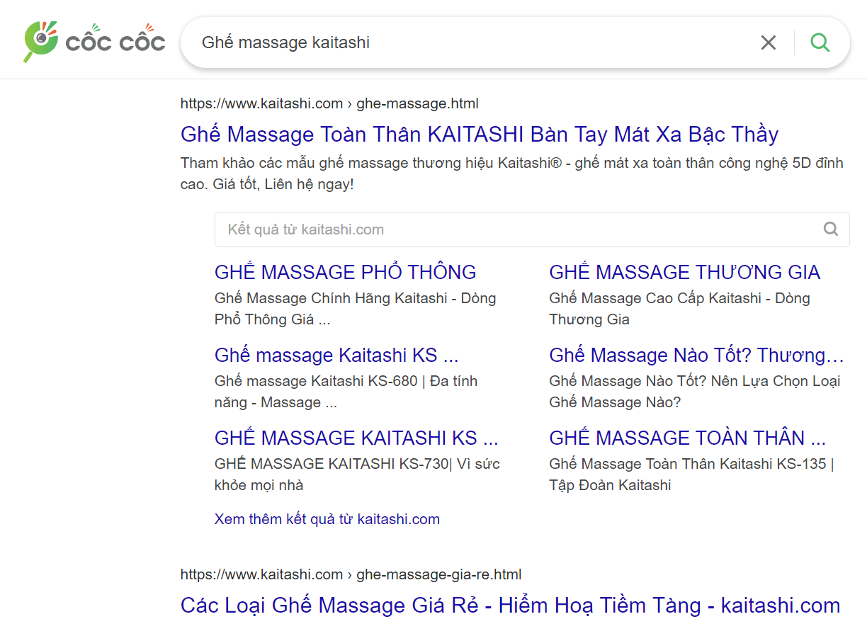Viewport: 867px width, 619px height.
Task: Click 'KS-730| Vì sức khỏe mọi nhà' text
Action: [x=358, y=475]
